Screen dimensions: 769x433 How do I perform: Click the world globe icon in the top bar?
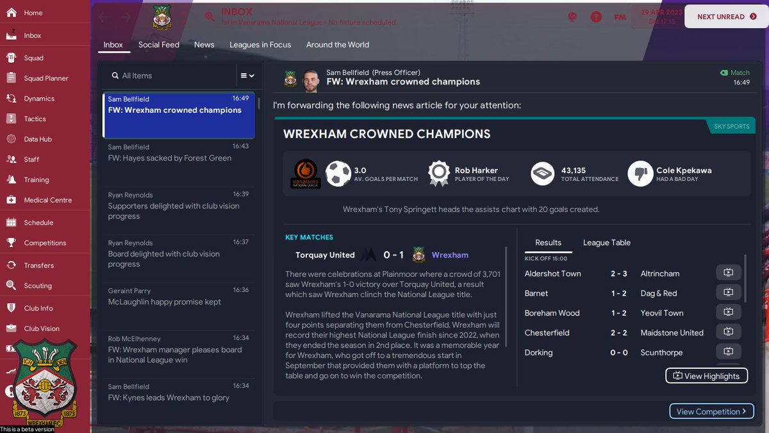(572, 17)
